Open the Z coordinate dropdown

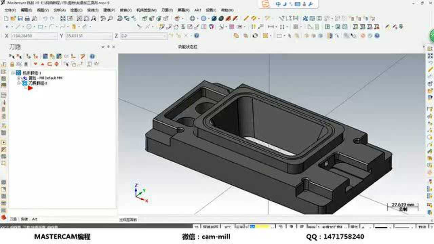(165, 35)
